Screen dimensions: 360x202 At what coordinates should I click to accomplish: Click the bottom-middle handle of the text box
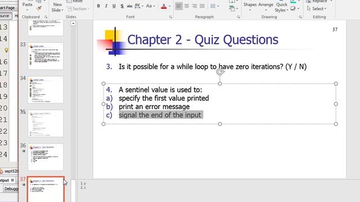click(x=220, y=124)
